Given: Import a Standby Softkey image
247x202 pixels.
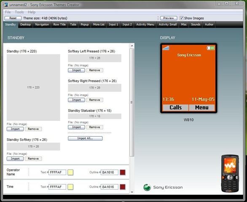Looking at the screenshot, I should click(15, 159).
